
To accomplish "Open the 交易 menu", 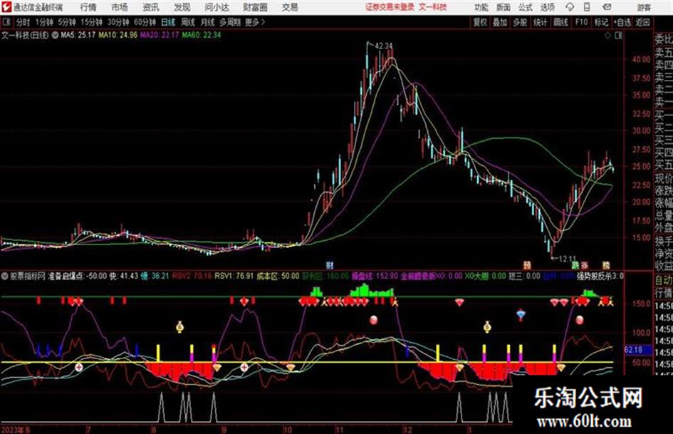I will click(290, 7).
